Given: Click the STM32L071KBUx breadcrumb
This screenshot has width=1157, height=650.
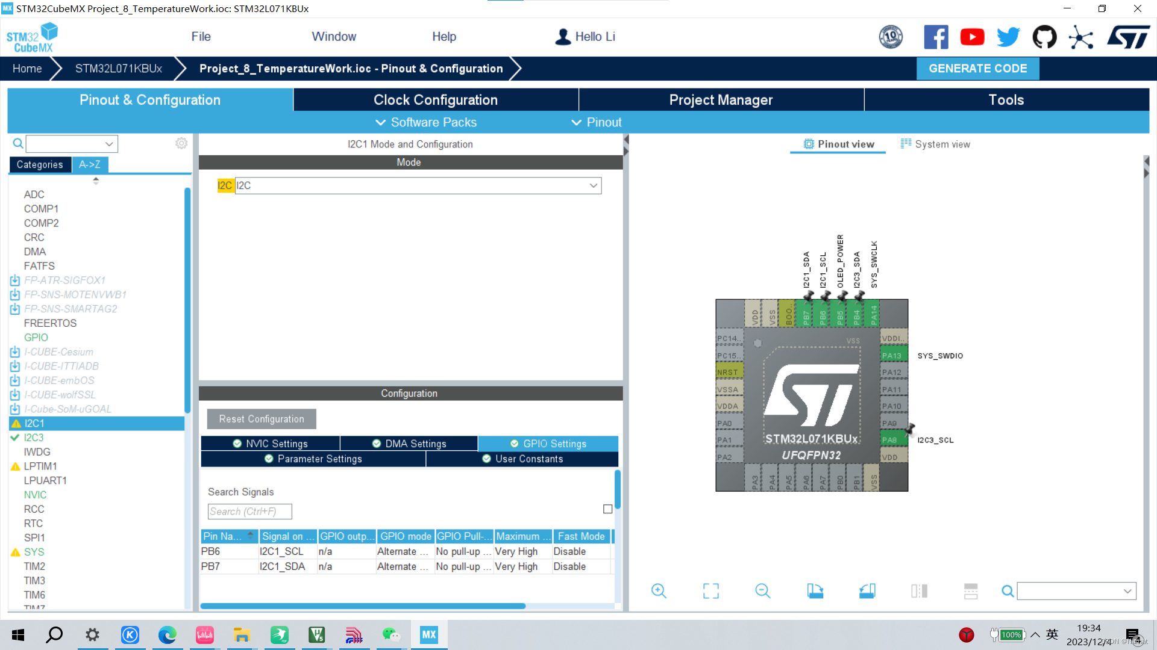Looking at the screenshot, I should tap(119, 69).
